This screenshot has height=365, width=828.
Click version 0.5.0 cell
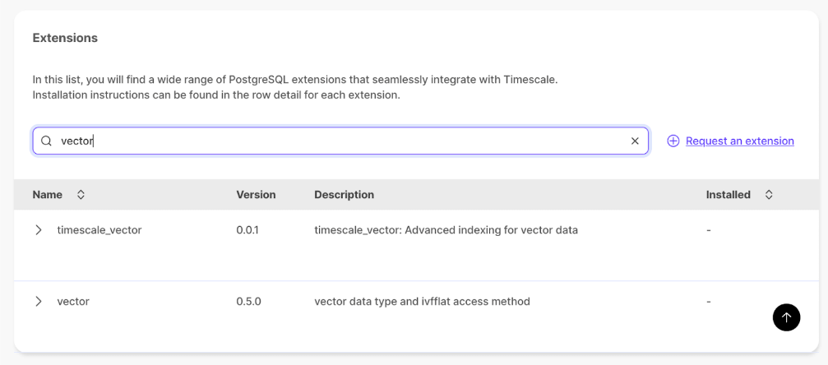(x=248, y=302)
